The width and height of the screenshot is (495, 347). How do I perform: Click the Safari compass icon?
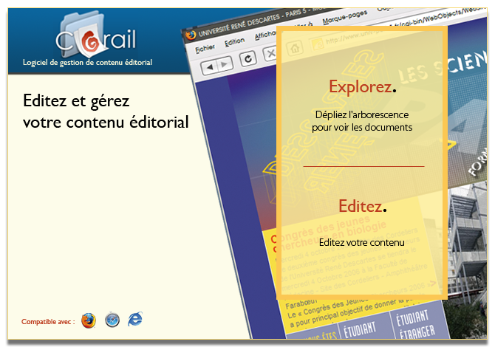pyautogui.click(x=112, y=320)
